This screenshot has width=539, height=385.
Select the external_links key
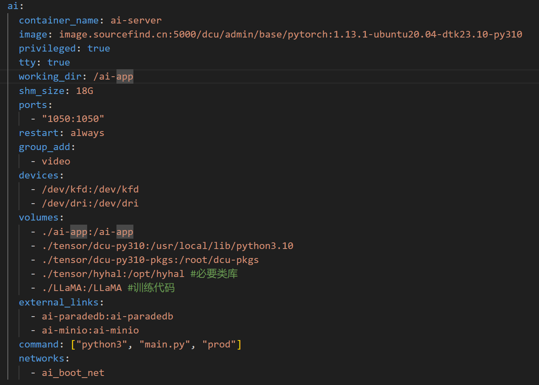[x=59, y=302]
